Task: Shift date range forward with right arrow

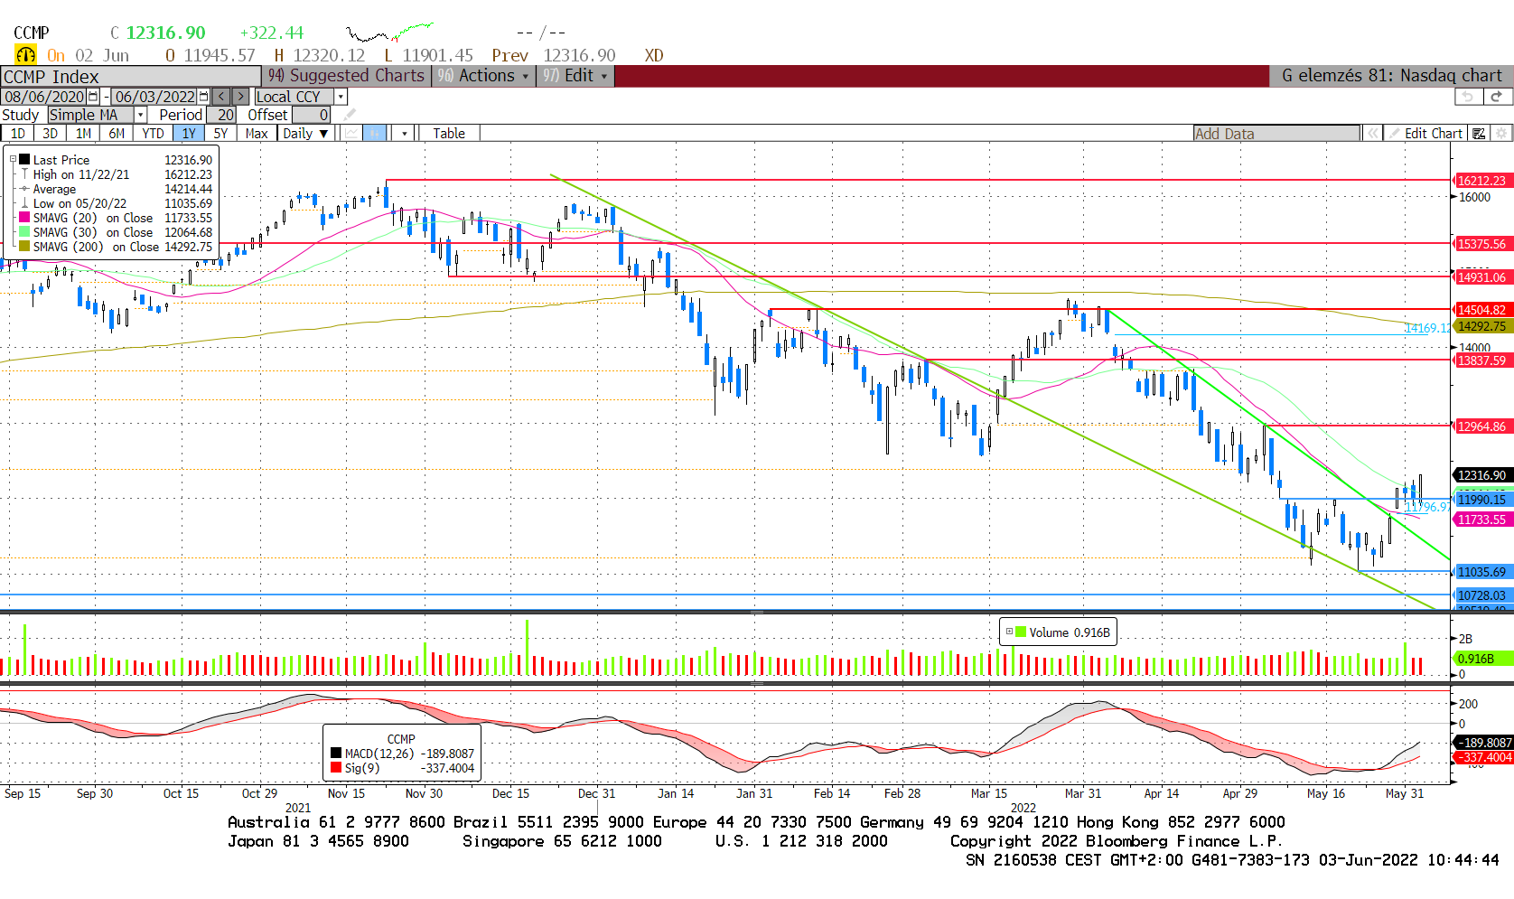Action: pos(240,97)
